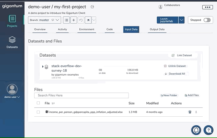Click the stack-overflow-dev-survey-18 dataset icon

tap(46, 67)
